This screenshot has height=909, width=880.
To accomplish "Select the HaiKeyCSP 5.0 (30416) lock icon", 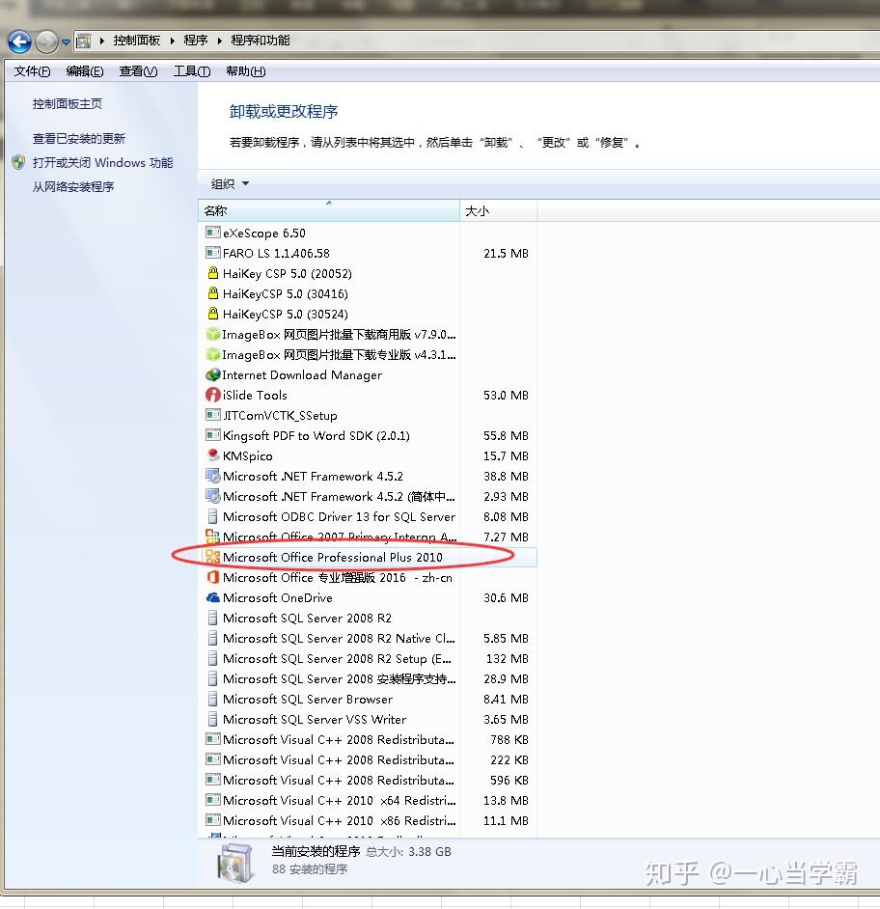I will [x=212, y=293].
